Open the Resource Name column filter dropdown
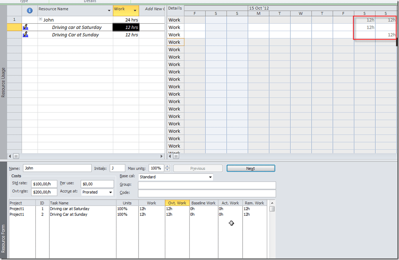399x260 pixels. pyautogui.click(x=109, y=10)
